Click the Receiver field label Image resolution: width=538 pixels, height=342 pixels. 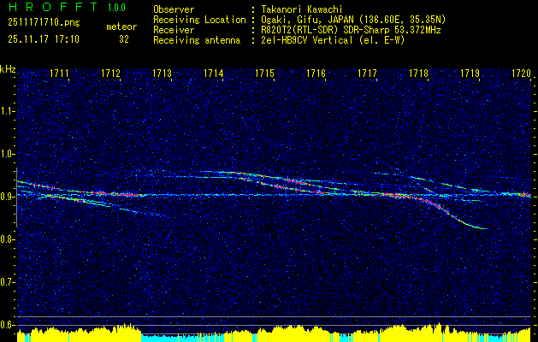[174, 30]
